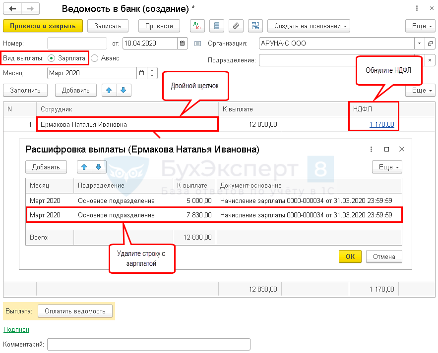Move row down in Расшифровка выплаты dialog
Screen dimensions: 438x353
pos(99,167)
